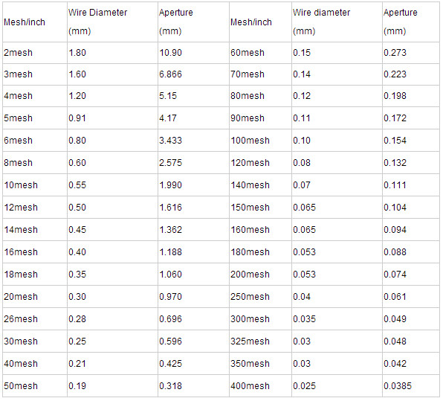Click the left Wire Diameter header

tap(97, 22)
